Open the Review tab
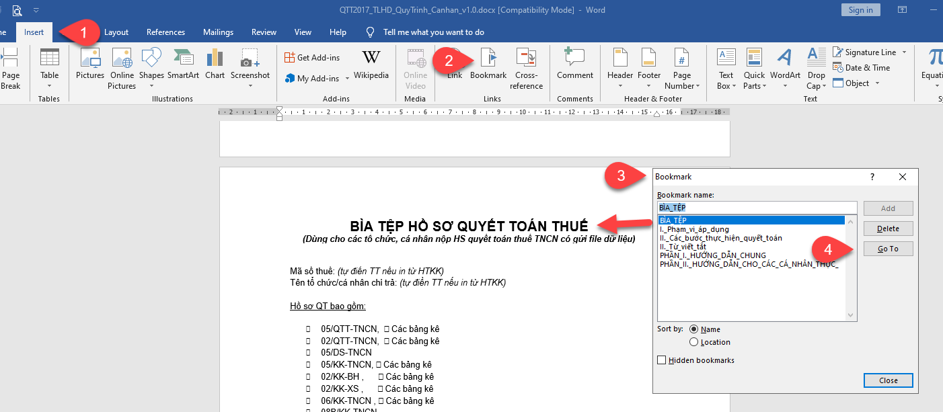The image size is (943, 412). tap(264, 32)
